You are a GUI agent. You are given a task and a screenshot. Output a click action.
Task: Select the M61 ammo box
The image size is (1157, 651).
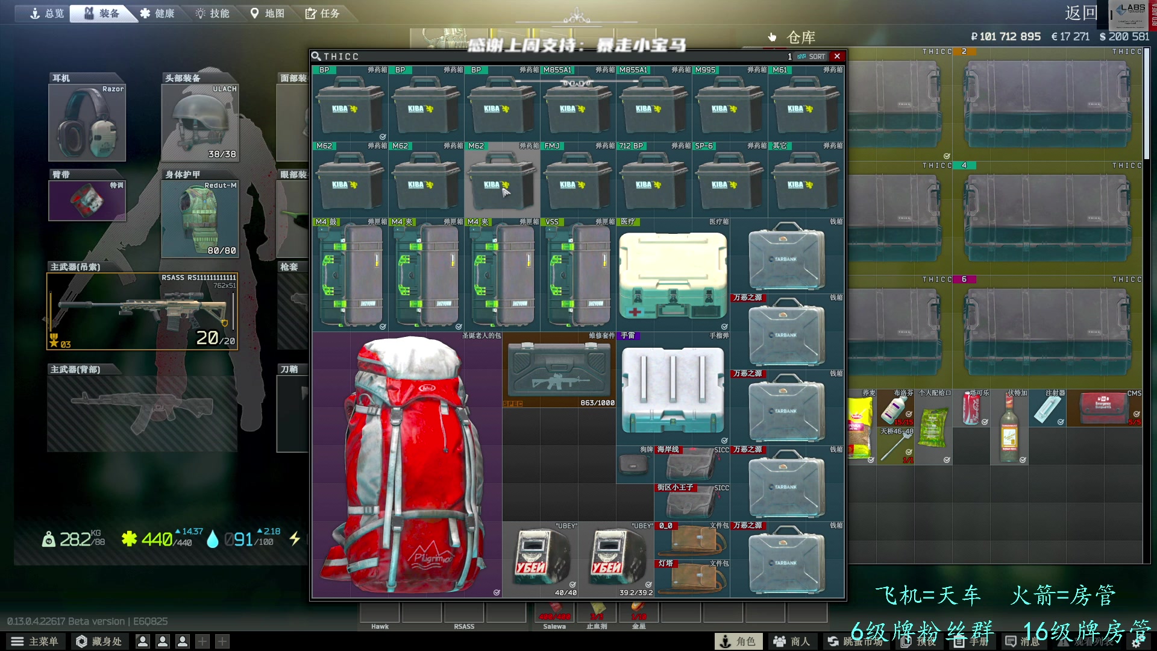coord(806,104)
